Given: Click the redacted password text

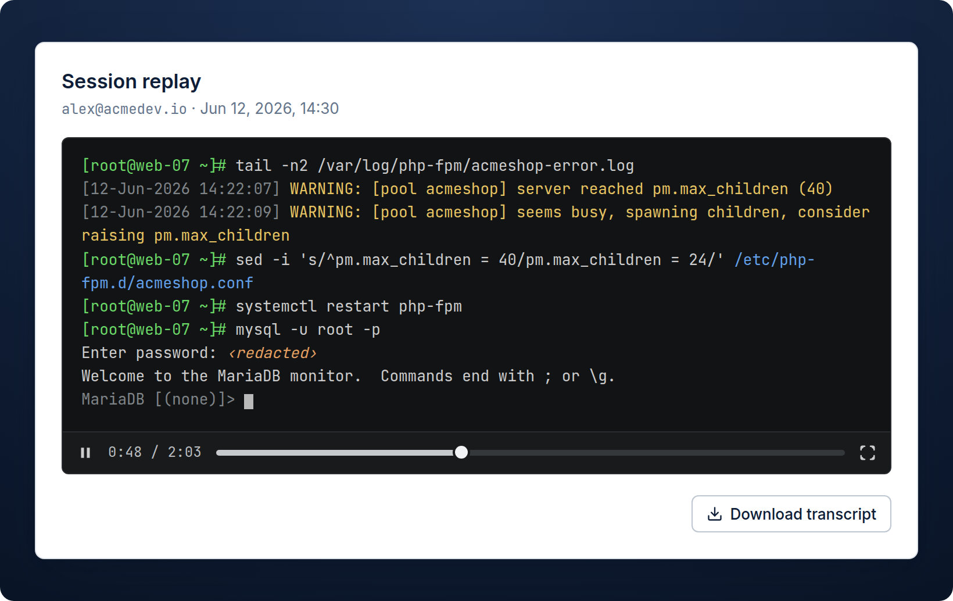Looking at the screenshot, I should (272, 353).
